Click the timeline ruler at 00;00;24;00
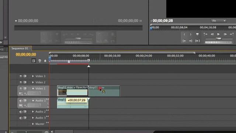Image resolution: width=236 pixels, height=133 pixels. 144,56
